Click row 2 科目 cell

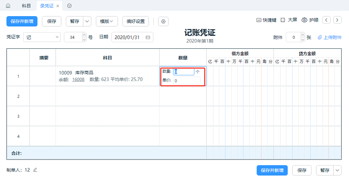[x=107, y=96]
